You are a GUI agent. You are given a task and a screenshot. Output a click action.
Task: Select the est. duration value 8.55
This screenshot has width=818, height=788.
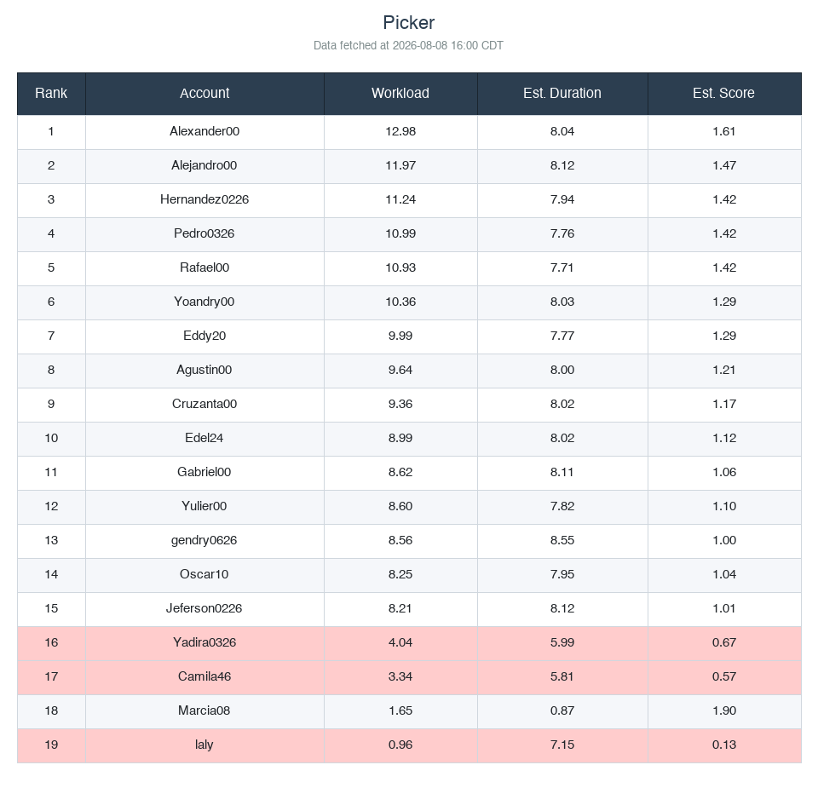point(562,540)
